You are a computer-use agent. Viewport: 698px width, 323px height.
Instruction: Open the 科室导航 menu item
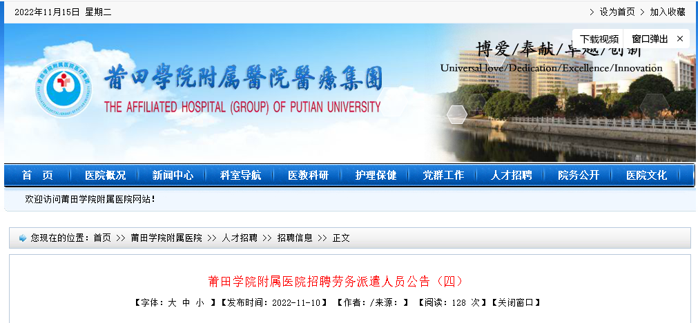[x=241, y=176]
